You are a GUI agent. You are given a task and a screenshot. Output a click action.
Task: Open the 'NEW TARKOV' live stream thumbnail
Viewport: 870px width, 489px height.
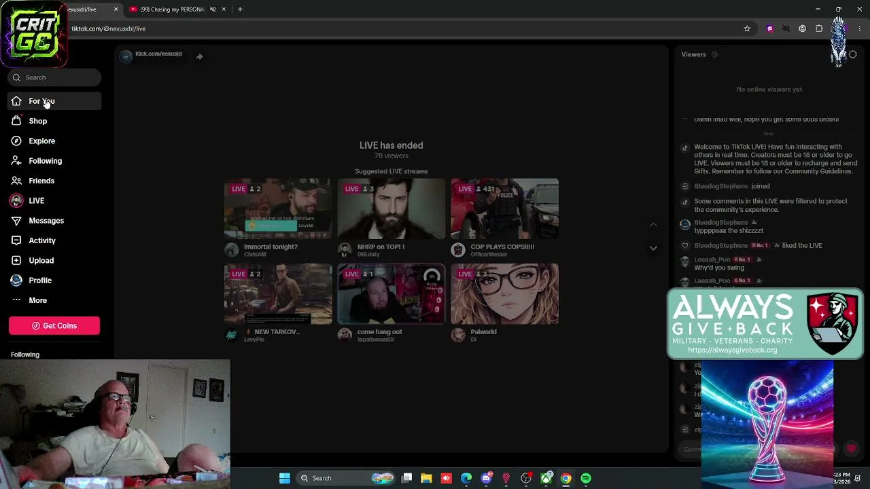[x=278, y=294]
